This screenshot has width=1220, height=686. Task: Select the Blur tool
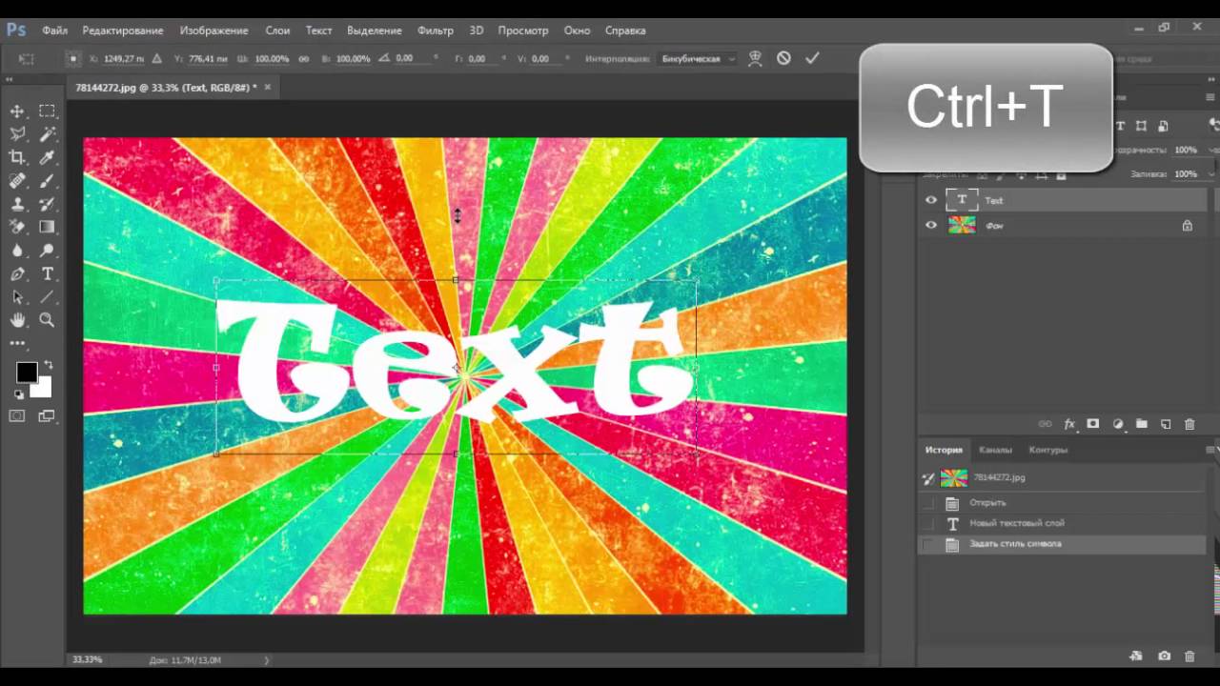tap(17, 251)
